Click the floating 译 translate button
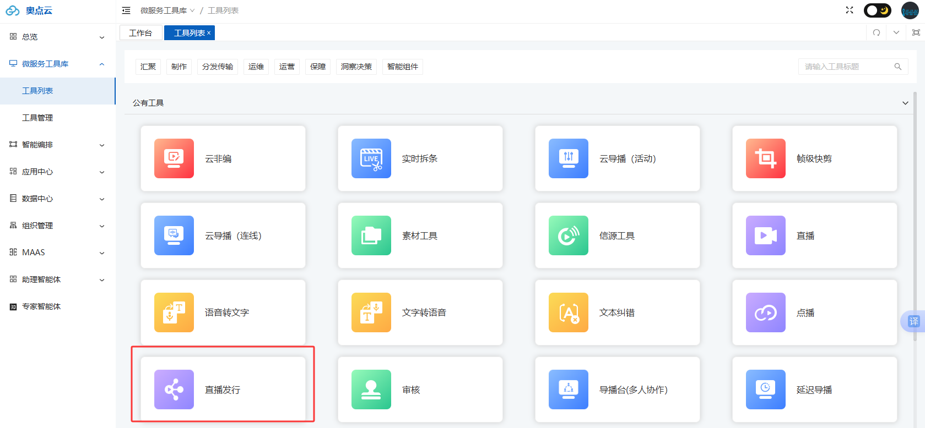 click(913, 321)
